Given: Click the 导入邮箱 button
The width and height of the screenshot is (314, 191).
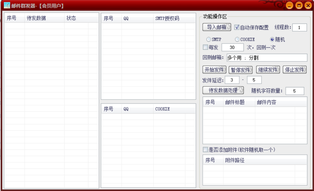Looking at the screenshot, I should click(216, 27).
